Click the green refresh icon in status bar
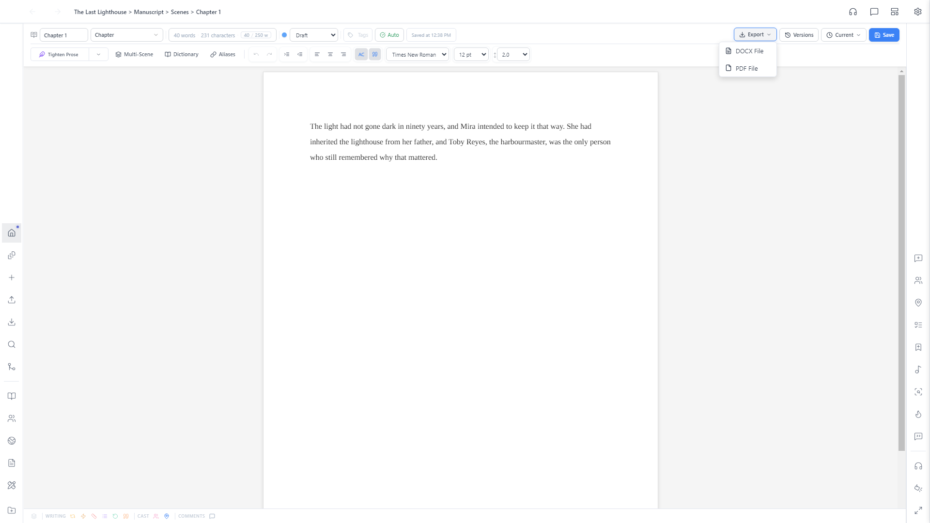 (115, 516)
